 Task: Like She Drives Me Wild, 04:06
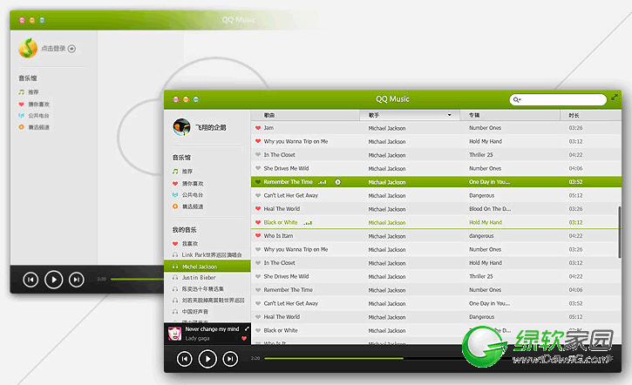point(258,168)
